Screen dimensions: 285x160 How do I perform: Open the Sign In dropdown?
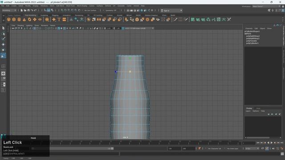[171, 11]
